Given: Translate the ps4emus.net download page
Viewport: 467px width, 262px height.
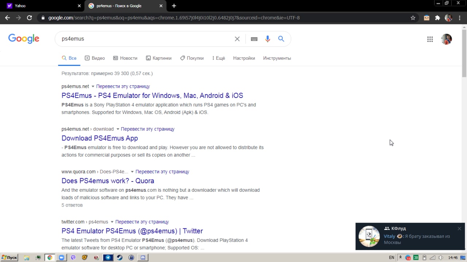Looking at the screenshot, I should pos(148,129).
